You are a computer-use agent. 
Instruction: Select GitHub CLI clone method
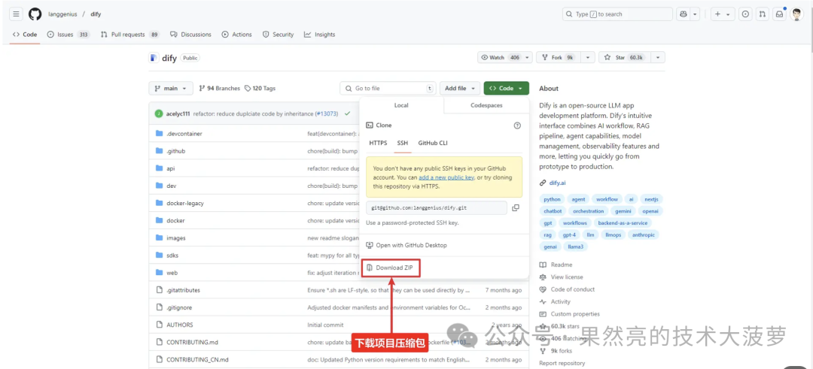433,143
